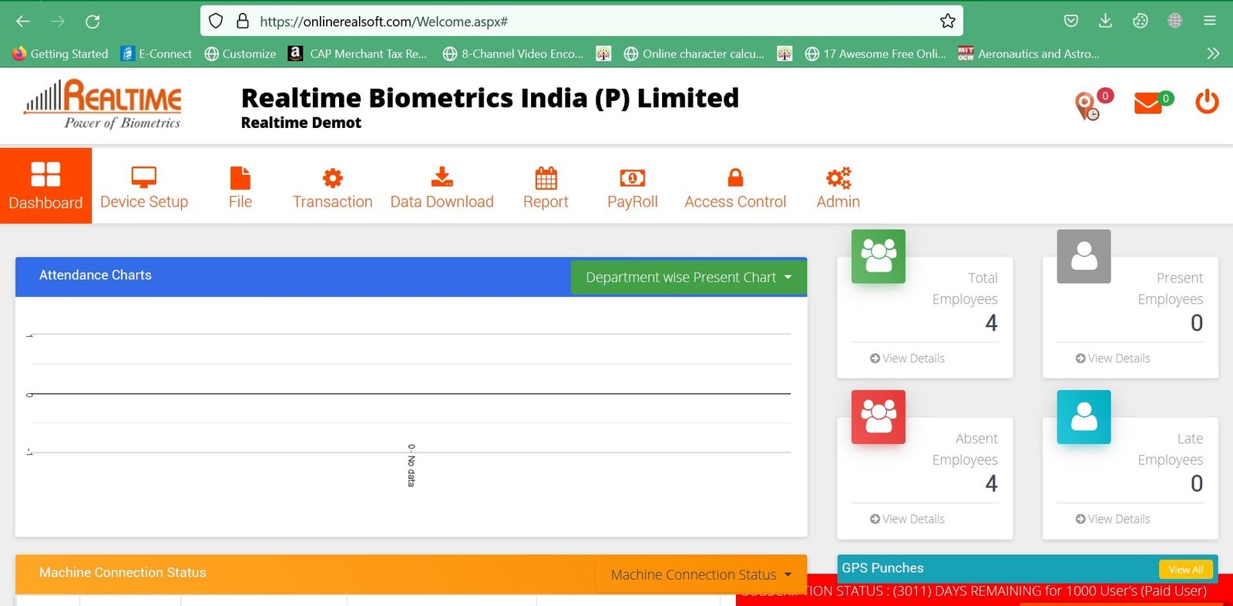The width and height of the screenshot is (1233, 606).
Task: View Details of Total Employees
Action: click(907, 359)
